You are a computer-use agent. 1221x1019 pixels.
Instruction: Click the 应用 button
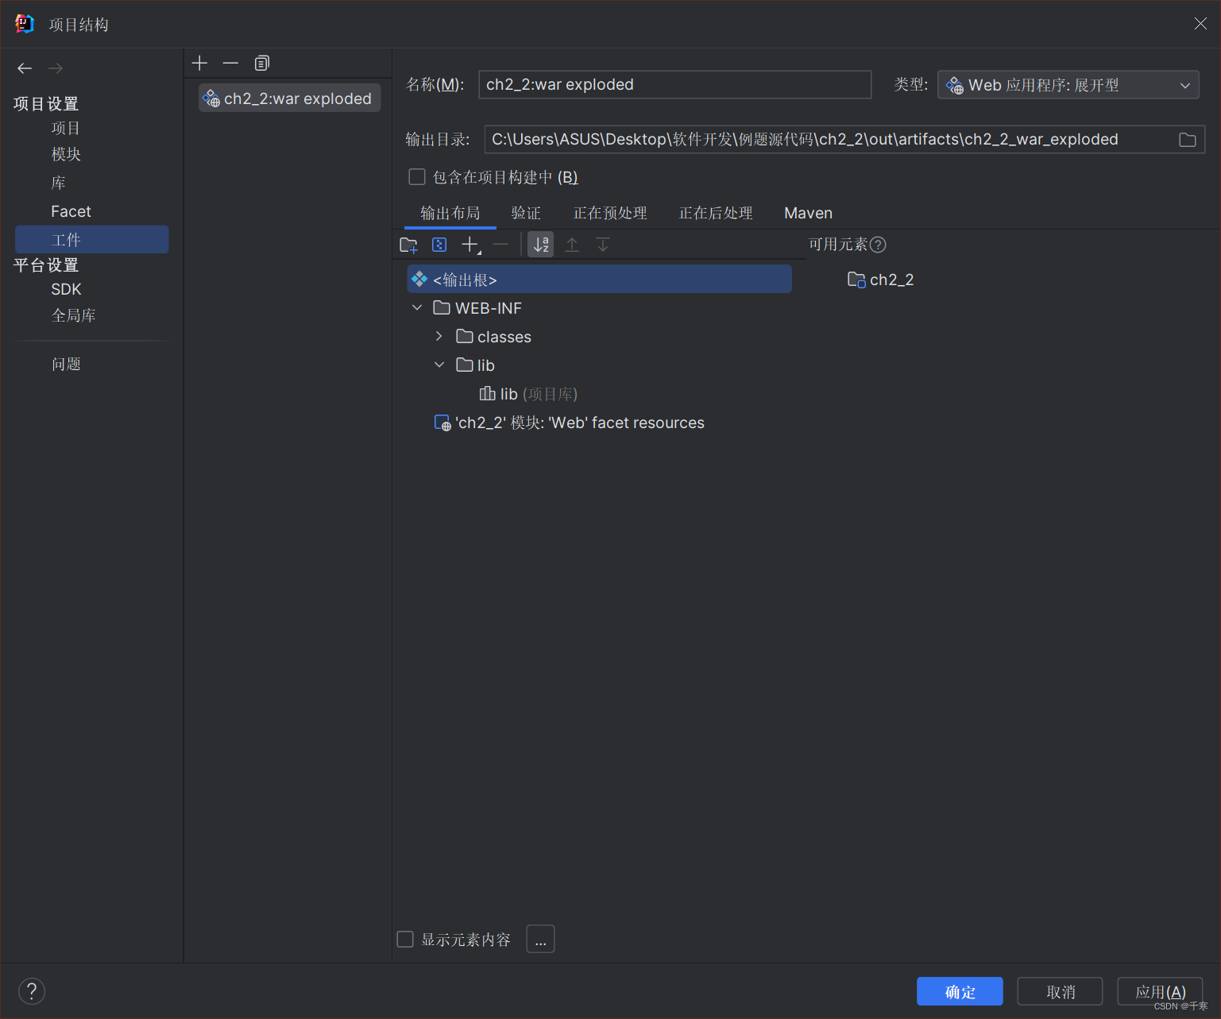[1160, 991]
